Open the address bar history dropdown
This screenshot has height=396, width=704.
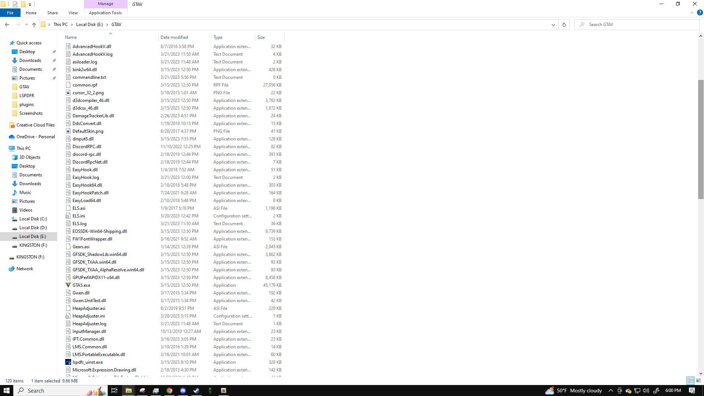(553, 25)
